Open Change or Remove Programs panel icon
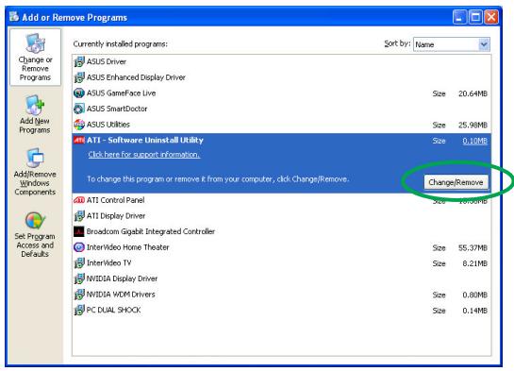This screenshot has width=514, height=371. point(35,43)
